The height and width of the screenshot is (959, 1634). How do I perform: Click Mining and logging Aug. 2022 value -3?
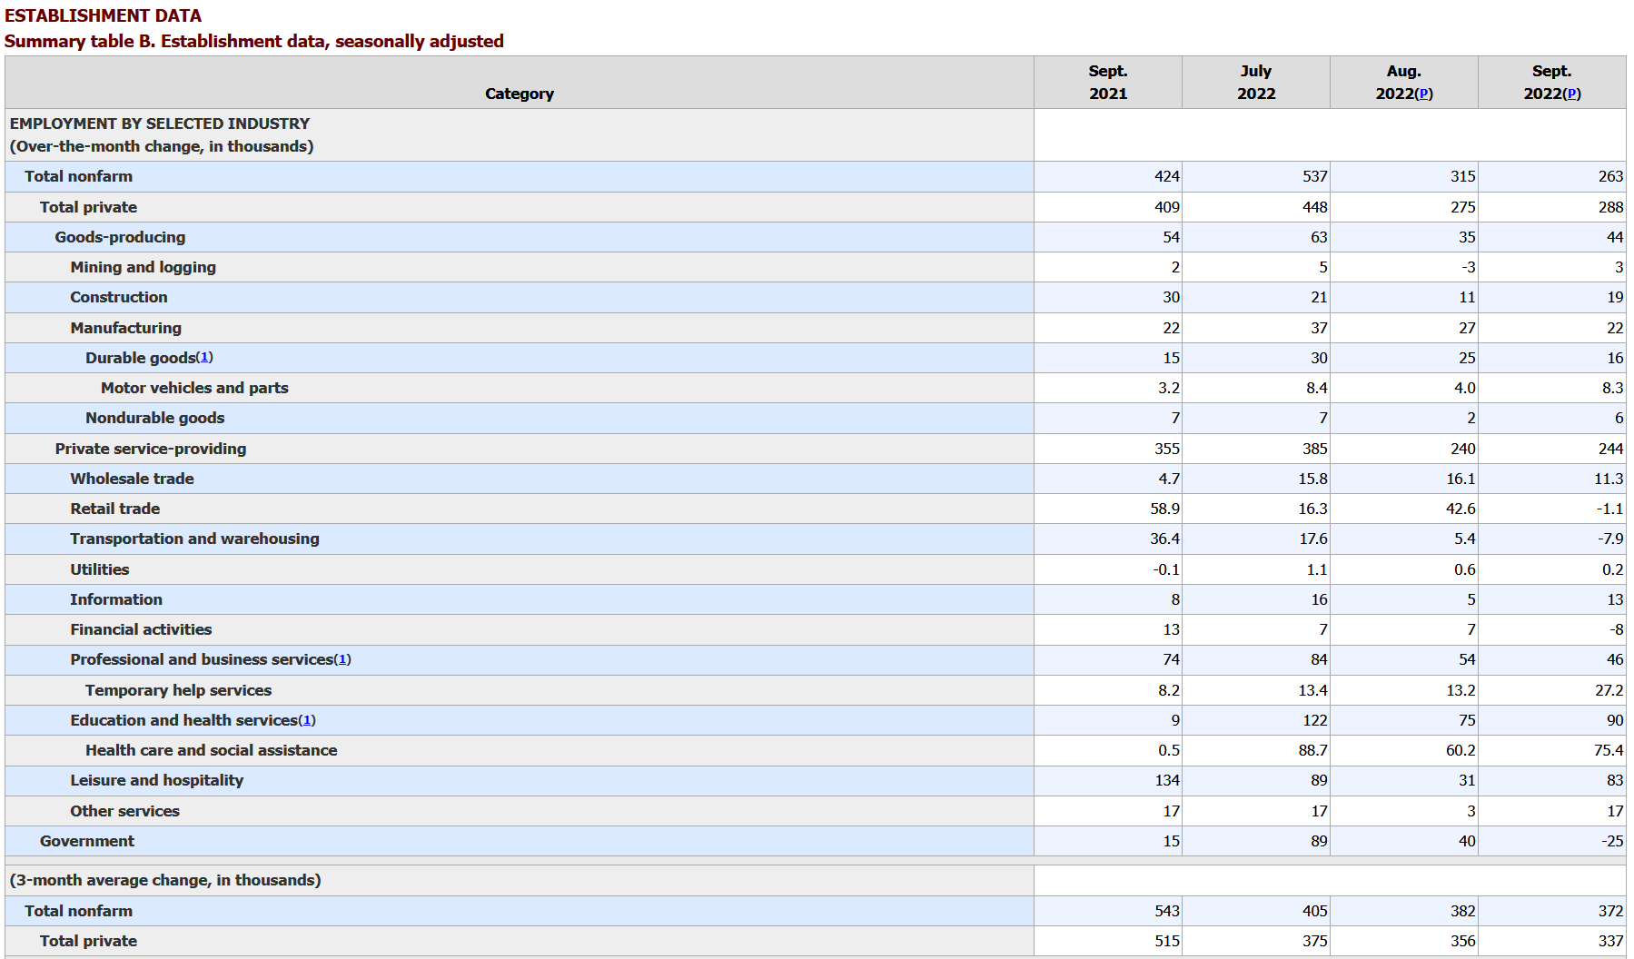1469,267
